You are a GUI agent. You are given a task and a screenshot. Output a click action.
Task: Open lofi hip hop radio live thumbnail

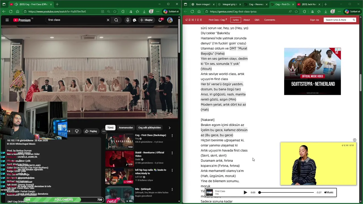point(119,176)
